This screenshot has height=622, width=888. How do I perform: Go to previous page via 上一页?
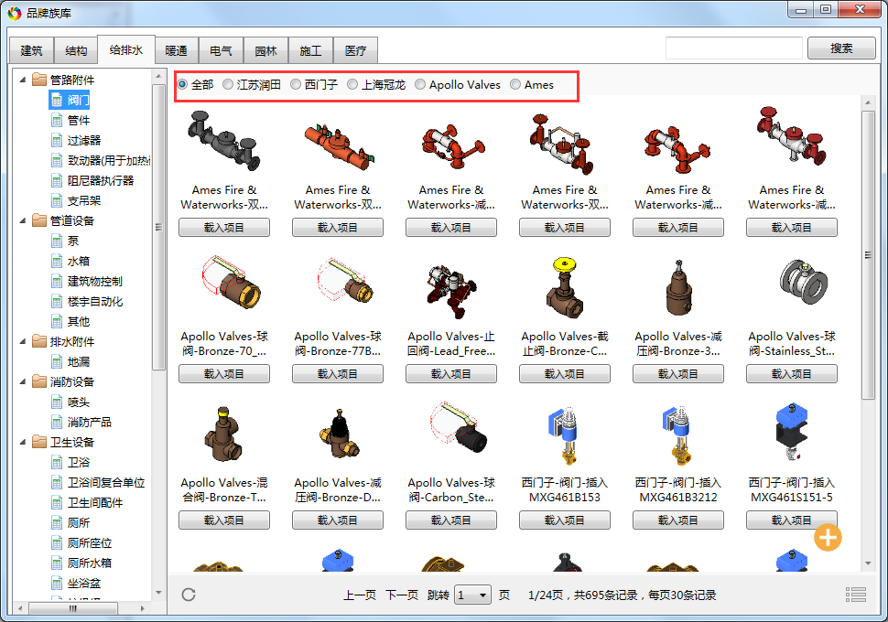pyautogui.click(x=360, y=595)
